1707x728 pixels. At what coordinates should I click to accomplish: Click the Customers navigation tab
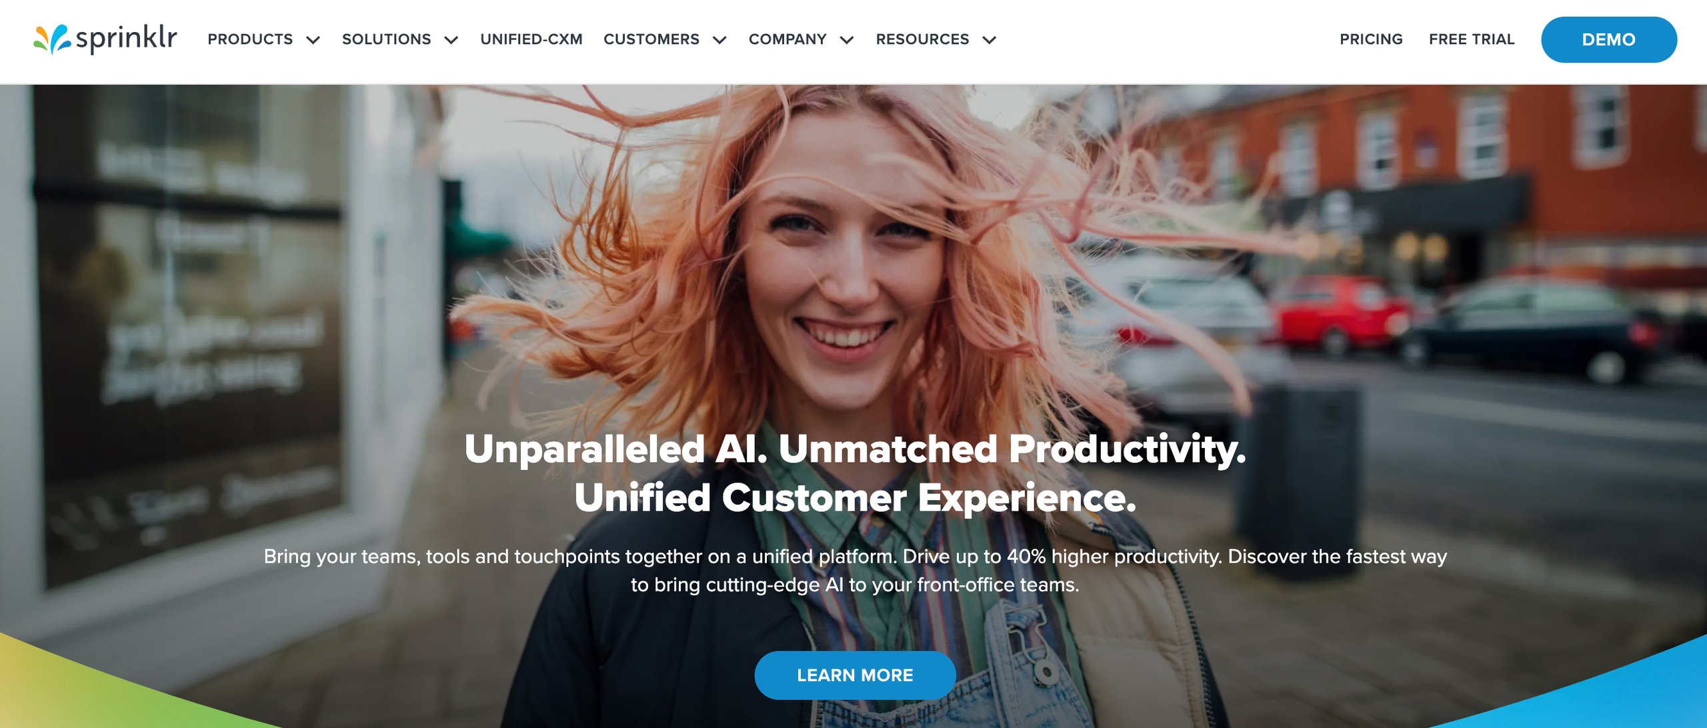coord(653,39)
